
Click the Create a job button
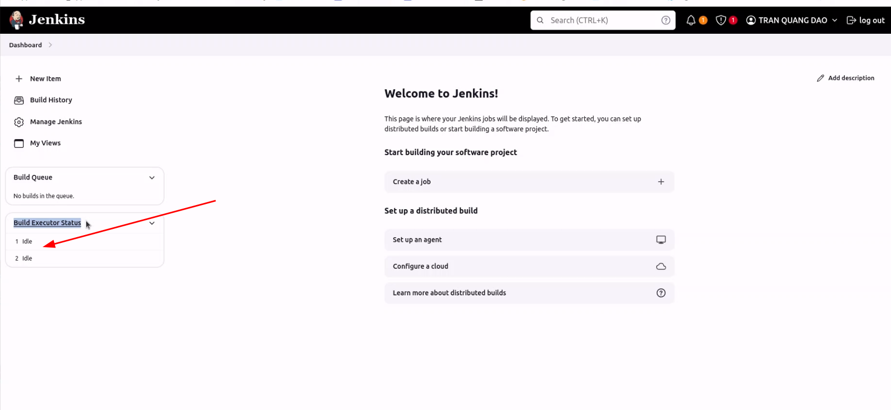pyautogui.click(x=529, y=182)
